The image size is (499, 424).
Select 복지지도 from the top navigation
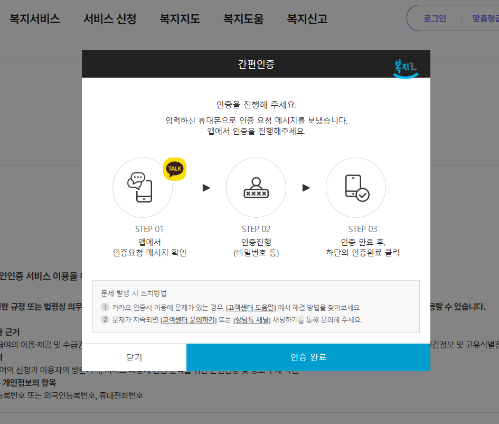(x=180, y=18)
